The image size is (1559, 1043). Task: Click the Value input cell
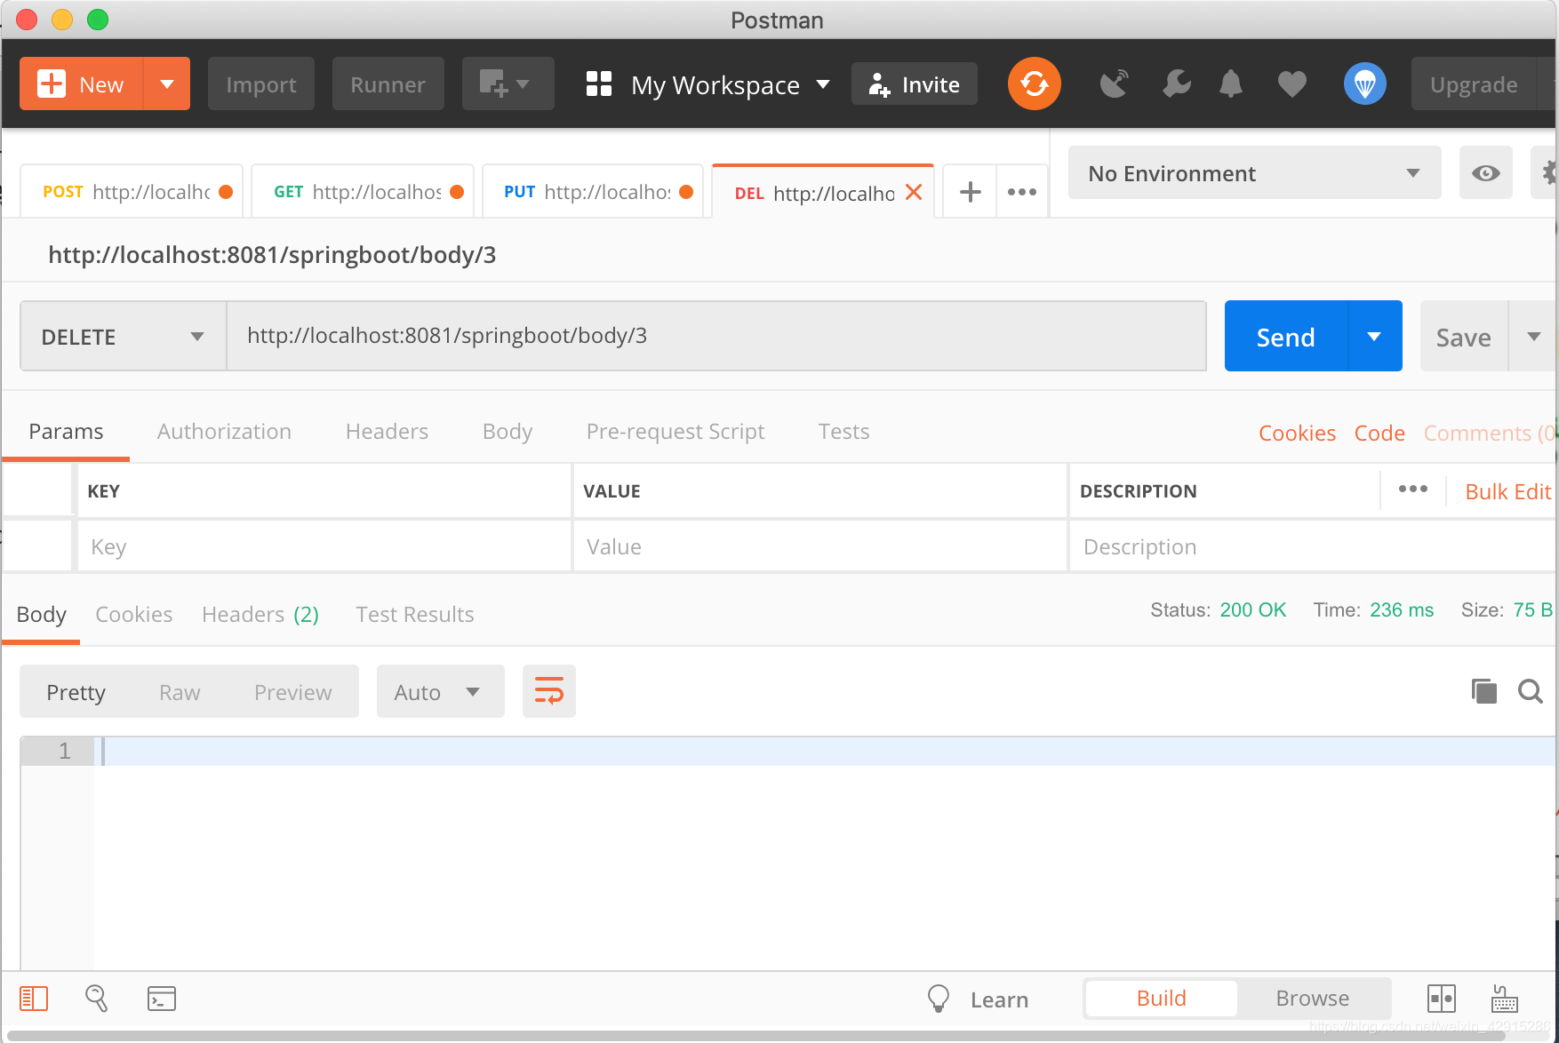pyautogui.click(x=819, y=546)
